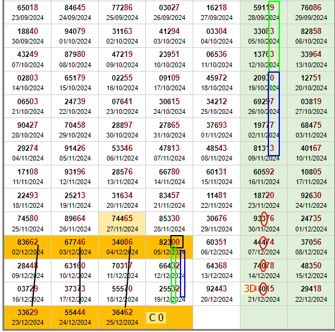The image size is (335, 332).
Task: Select the orange cell dated 02/12/2024
Action: tap(27, 247)
